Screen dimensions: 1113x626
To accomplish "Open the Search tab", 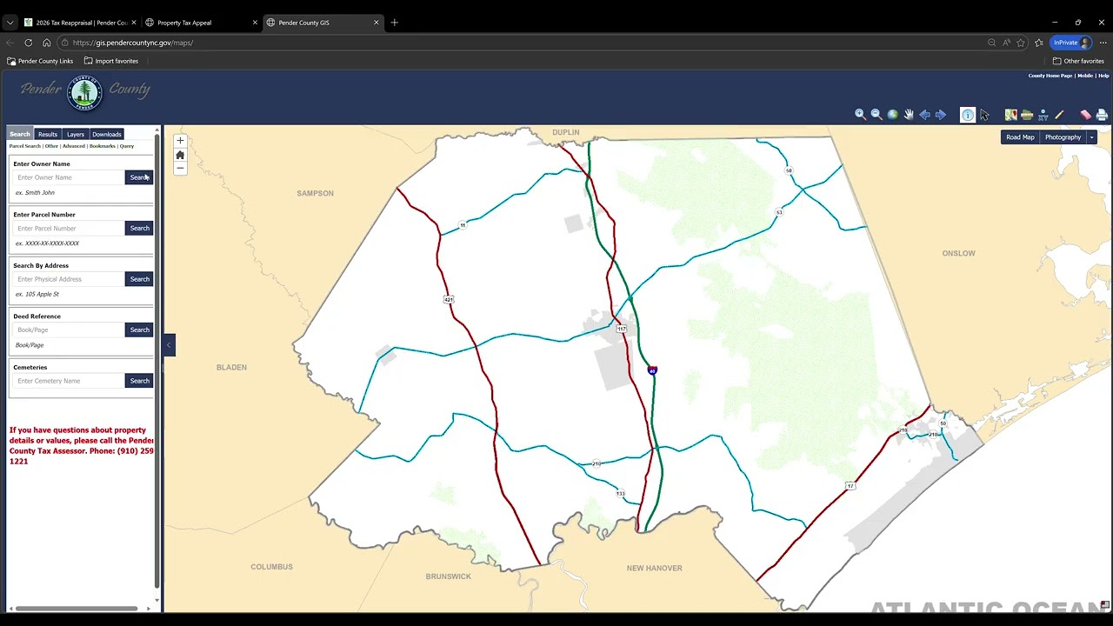I will click(x=20, y=134).
